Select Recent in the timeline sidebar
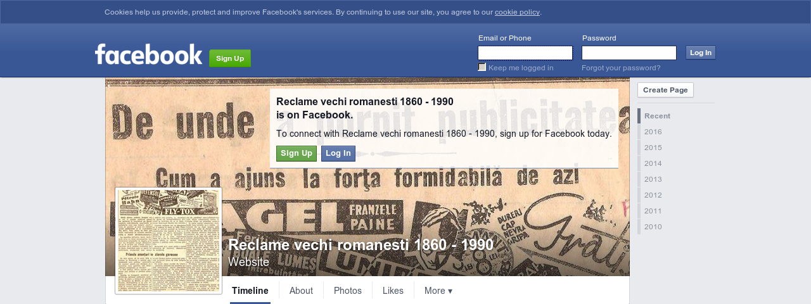The image size is (811, 304). coord(657,116)
